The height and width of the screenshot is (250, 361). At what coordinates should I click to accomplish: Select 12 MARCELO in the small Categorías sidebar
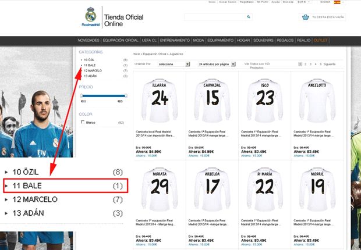93,70
